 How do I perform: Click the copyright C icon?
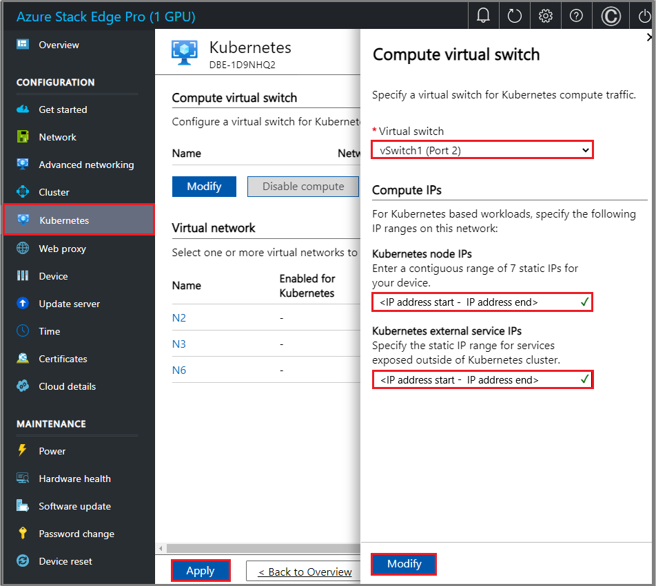pos(611,17)
